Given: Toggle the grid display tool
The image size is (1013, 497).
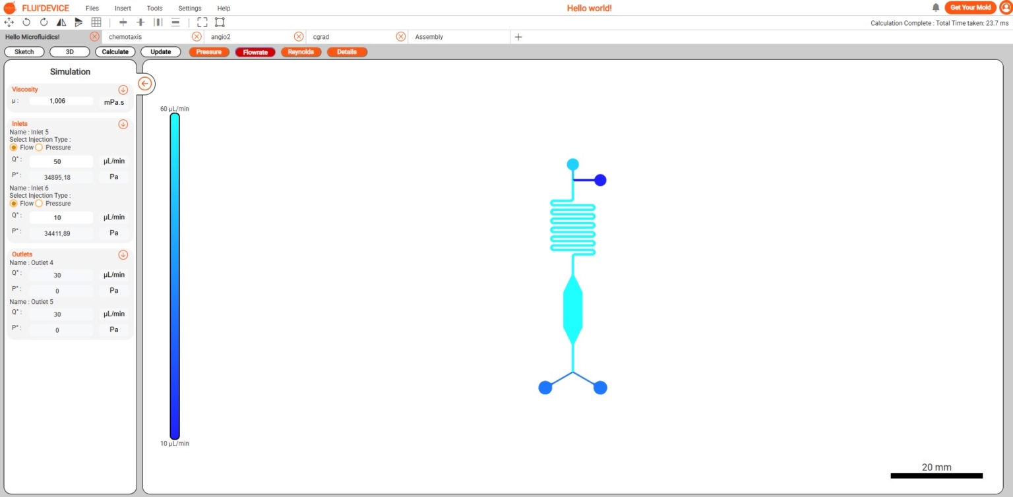Looking at the screenshot, I should coord(96,22).
